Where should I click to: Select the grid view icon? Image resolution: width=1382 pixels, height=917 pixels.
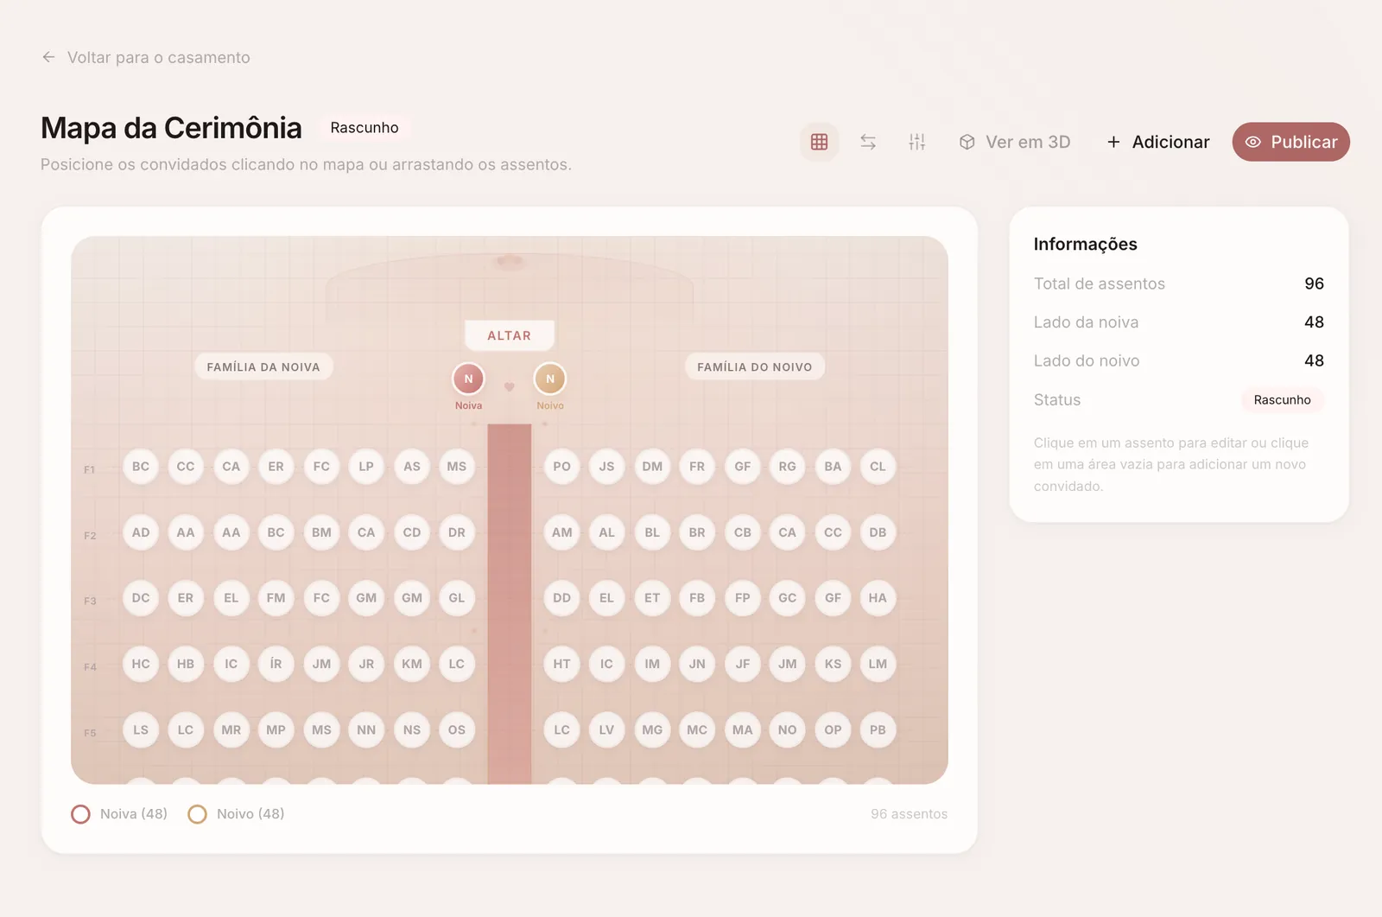coord(819,142)
